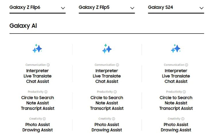This screenshot has width=213, height=138.
Task: Click Galaxy AI sparkle icon in Flip6 column
Action: pyautogui.click(x=37, y=48)
